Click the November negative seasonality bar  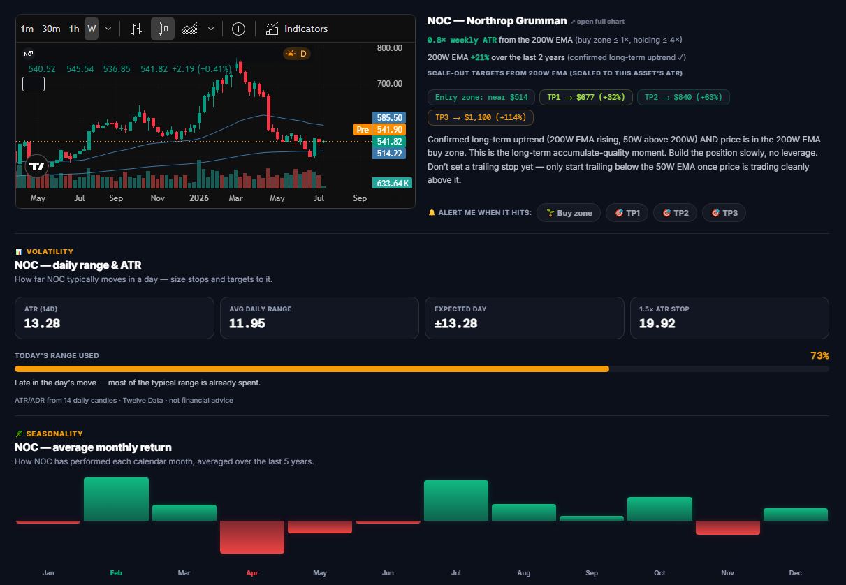pyautogui.click(x=728, y=528)
